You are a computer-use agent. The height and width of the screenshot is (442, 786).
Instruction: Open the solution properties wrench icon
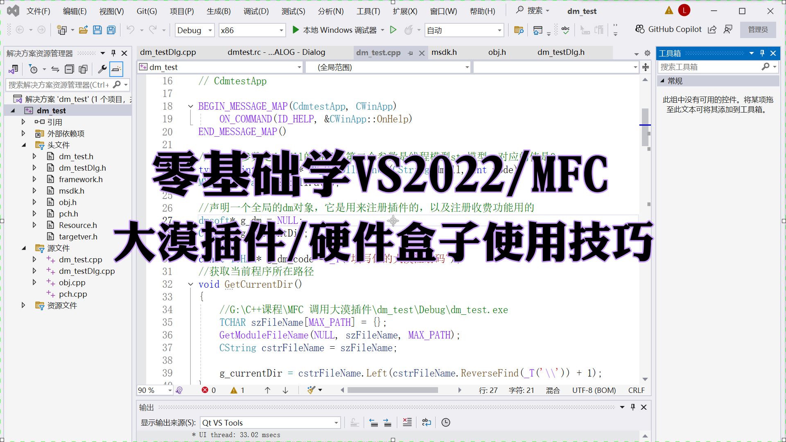(x=102, y=69)
